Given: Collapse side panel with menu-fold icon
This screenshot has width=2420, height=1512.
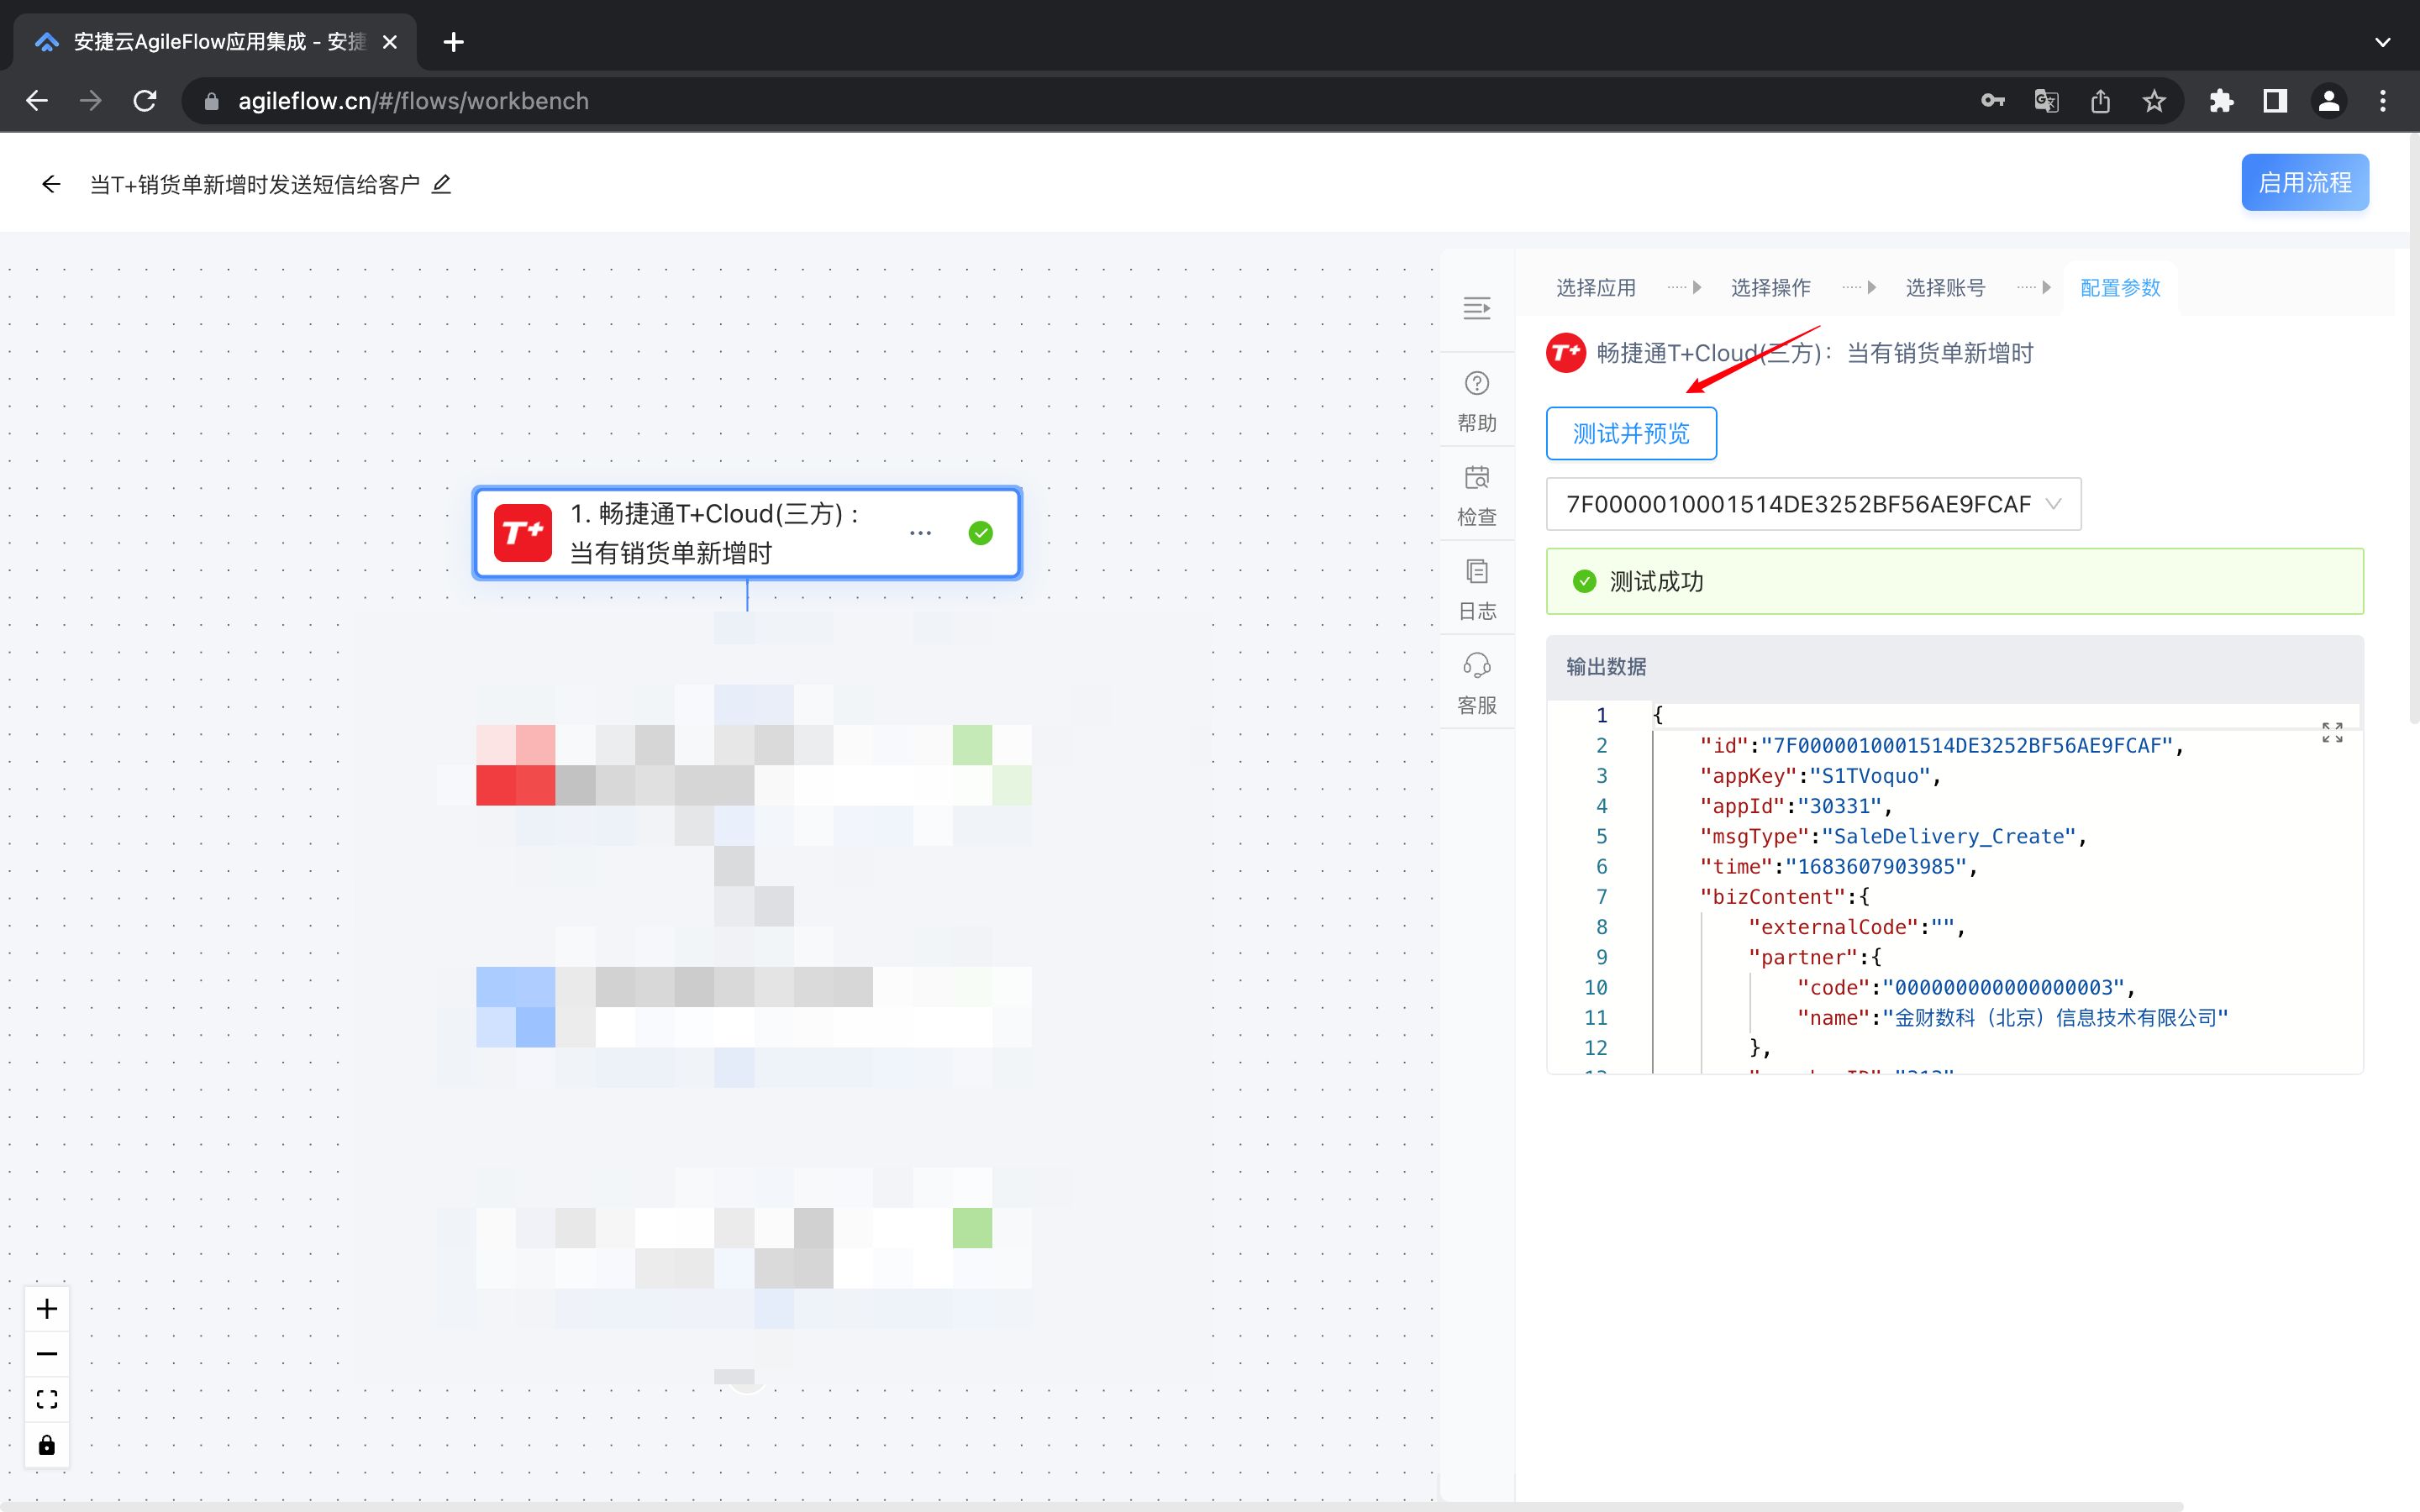Looking at the screenshot, I should tap(1476, 308).
